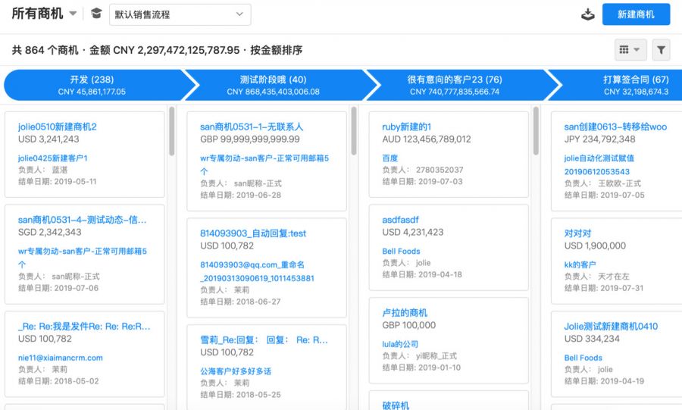Open the filter funnel icon
Screen dimensions: 682x410
click(661, 50)
